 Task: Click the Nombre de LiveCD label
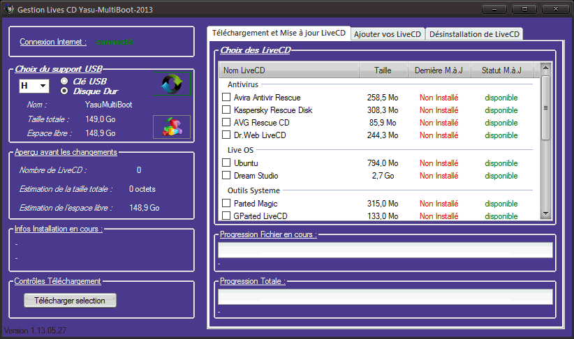pyautogui.click(x=53, y=170)
